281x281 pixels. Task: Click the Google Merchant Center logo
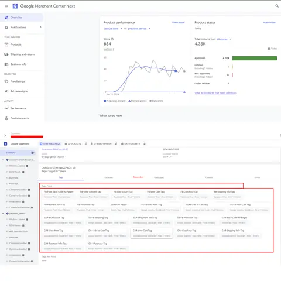[x=15, y=6]
